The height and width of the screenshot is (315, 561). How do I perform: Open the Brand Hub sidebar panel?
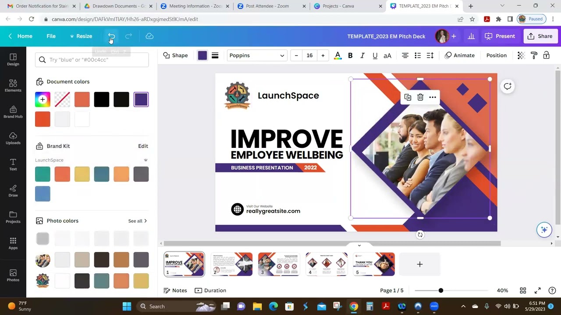pos(13,112)
